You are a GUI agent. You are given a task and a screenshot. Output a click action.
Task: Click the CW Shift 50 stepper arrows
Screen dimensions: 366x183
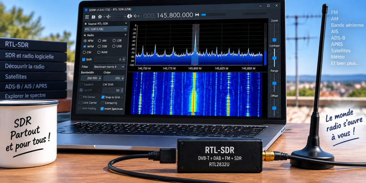pyautogui.click(x=122, y=90)
